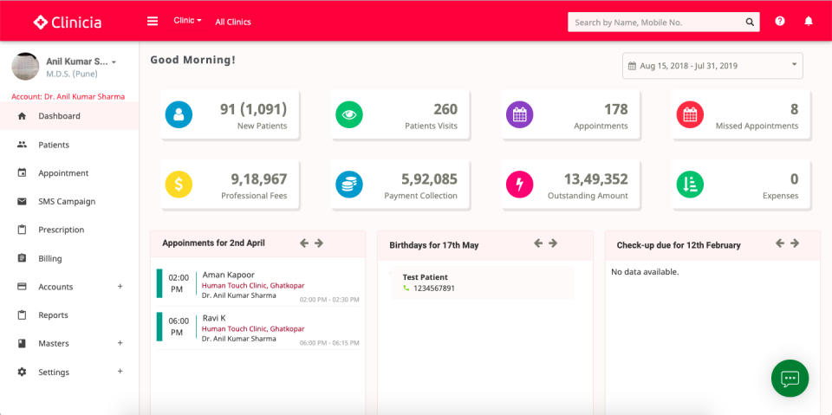Click the Clinicia logo

click(x=67, y=22)
